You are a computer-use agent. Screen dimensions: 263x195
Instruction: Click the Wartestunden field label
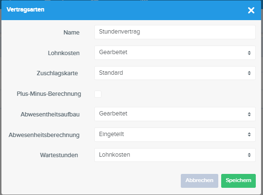pyautogui.click(x=59, y=155)
